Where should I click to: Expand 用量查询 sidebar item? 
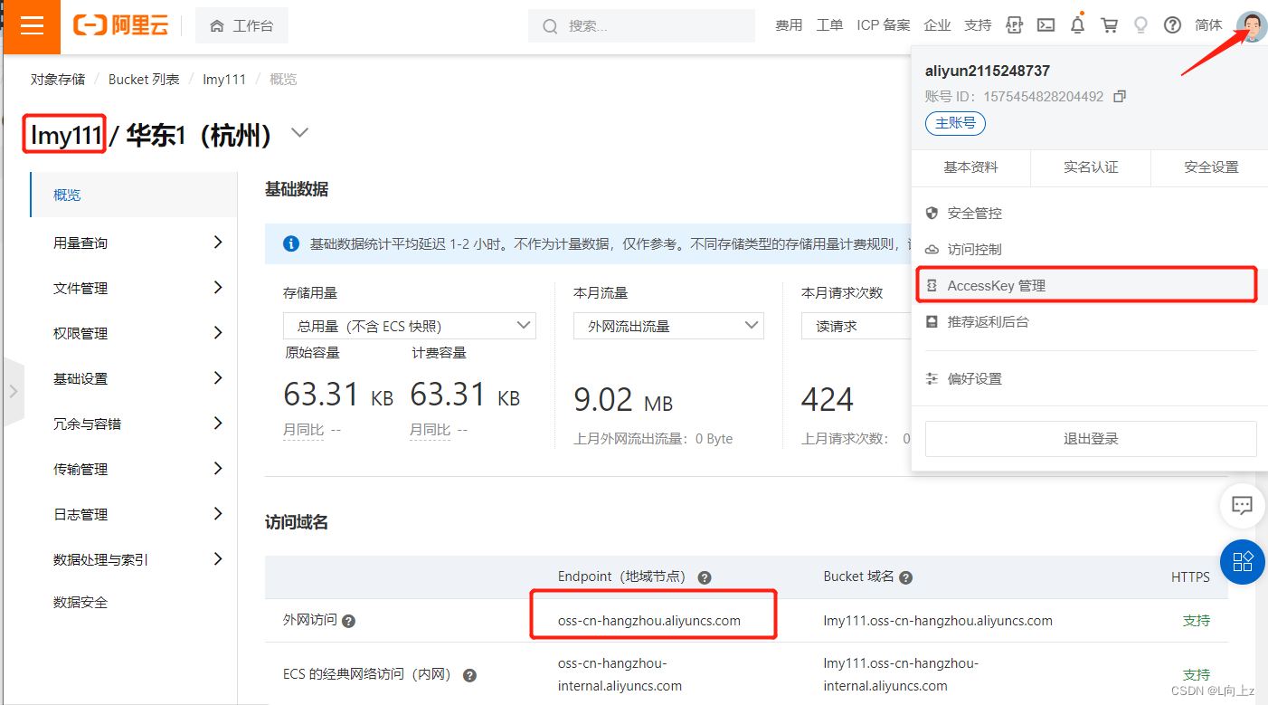point(133,243)
